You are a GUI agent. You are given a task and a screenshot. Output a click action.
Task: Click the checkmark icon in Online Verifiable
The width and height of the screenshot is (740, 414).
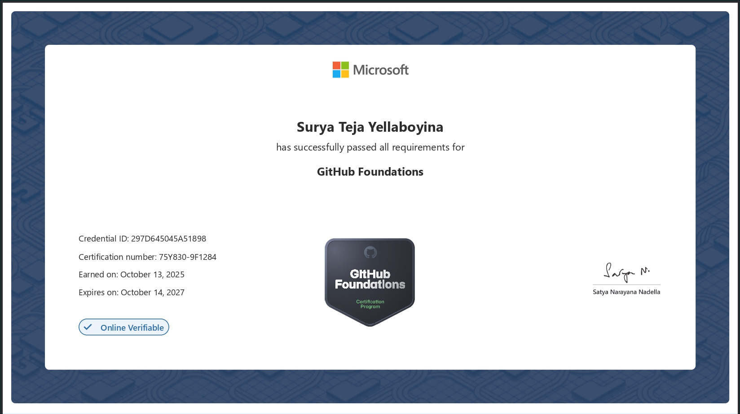88,327
